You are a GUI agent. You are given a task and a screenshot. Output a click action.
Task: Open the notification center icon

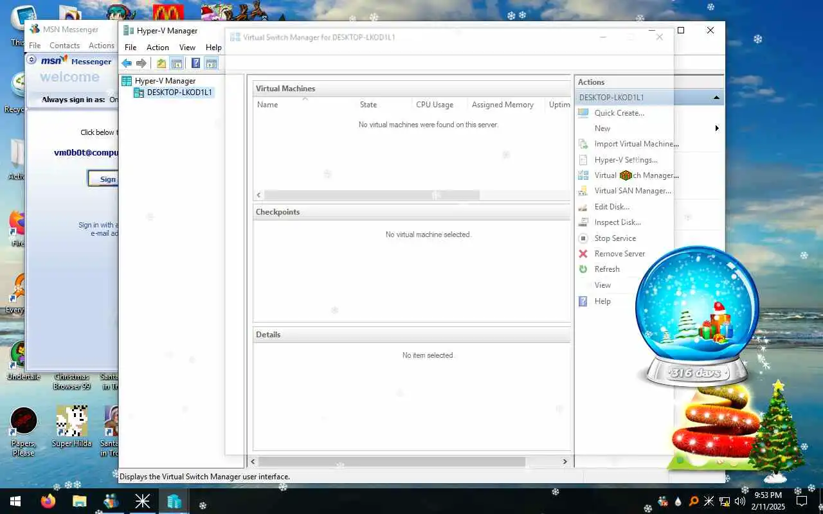click(802, 501)
